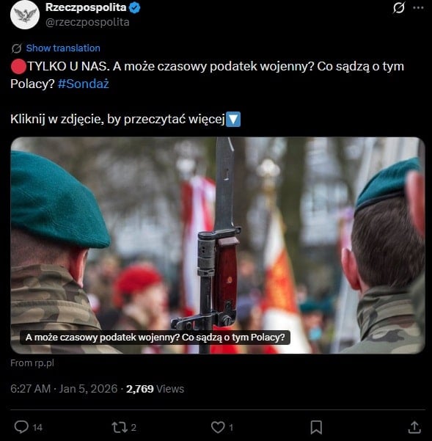
Task: Open the three-dot more options menu
Action: pos(418,8)
